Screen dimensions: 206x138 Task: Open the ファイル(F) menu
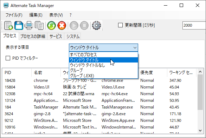pyautogui.click(x=14, y=15)
